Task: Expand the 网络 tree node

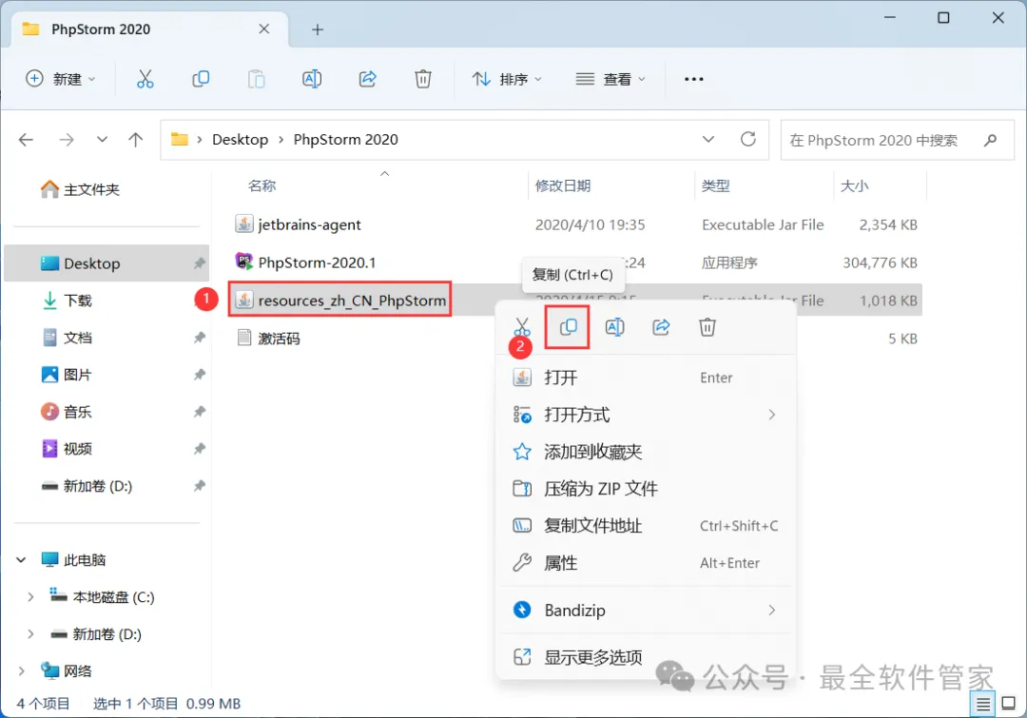Action: [x=21, y=670]
